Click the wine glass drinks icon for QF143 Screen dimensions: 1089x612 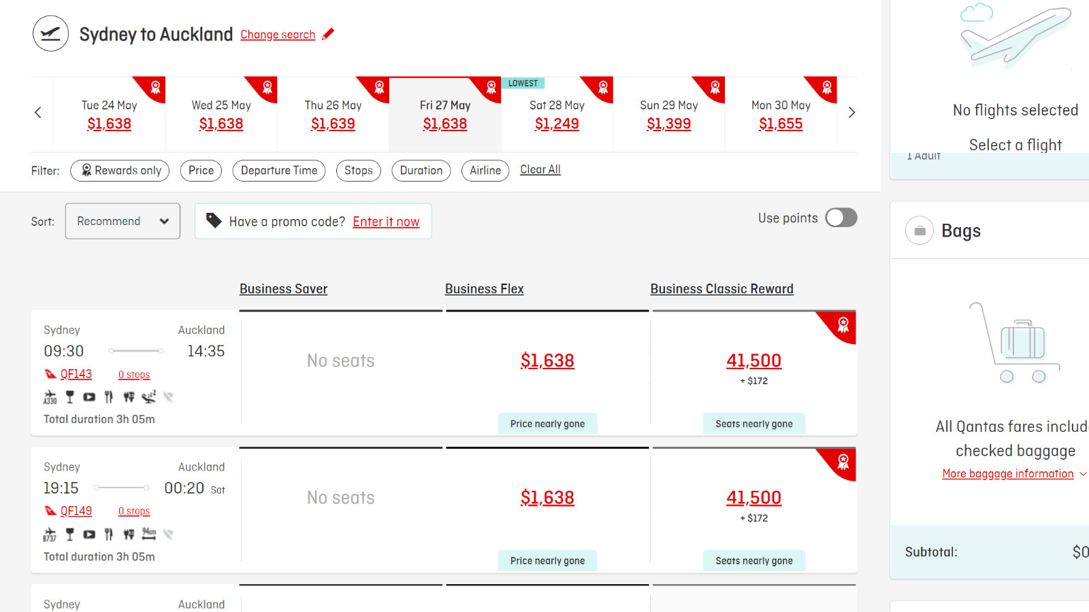pos(69,397)
